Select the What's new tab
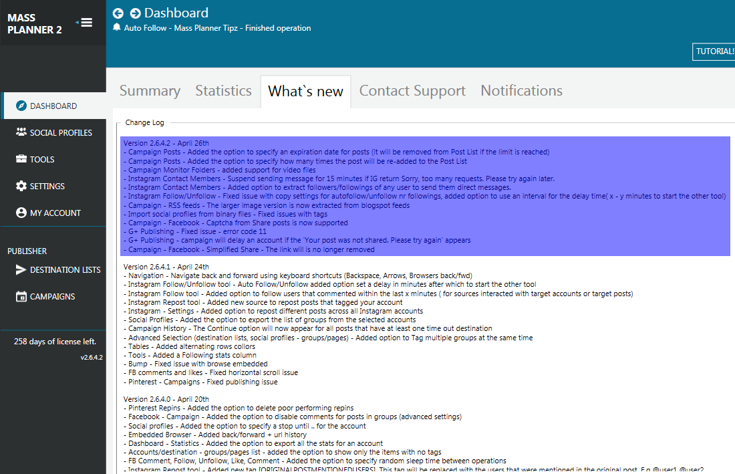Screen dimensions: 735x474 [x=305, y=92]
